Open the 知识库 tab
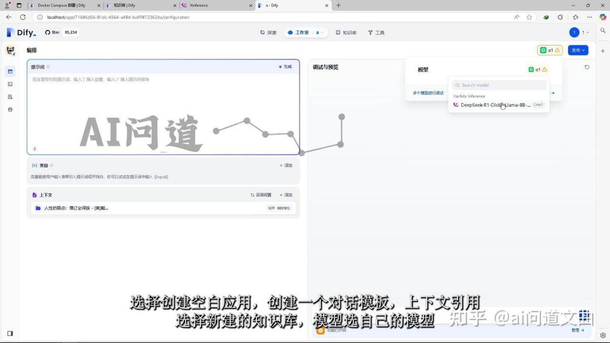The width and height of the screenshot is (610, 343). click(346, 32)
